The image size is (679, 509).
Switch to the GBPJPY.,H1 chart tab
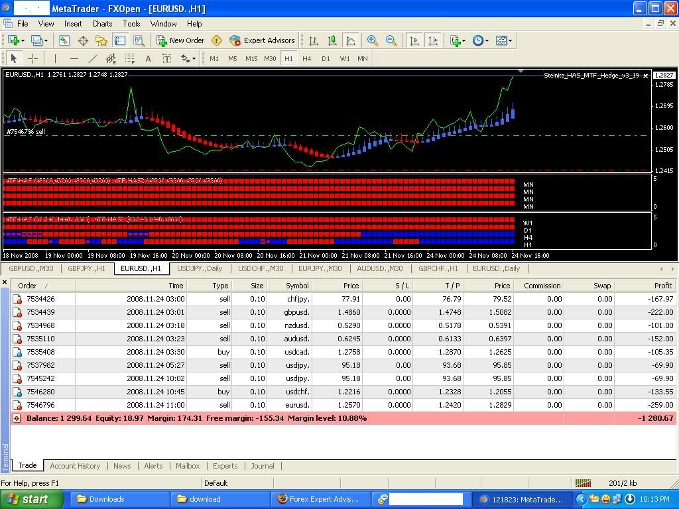click(87, 268)
